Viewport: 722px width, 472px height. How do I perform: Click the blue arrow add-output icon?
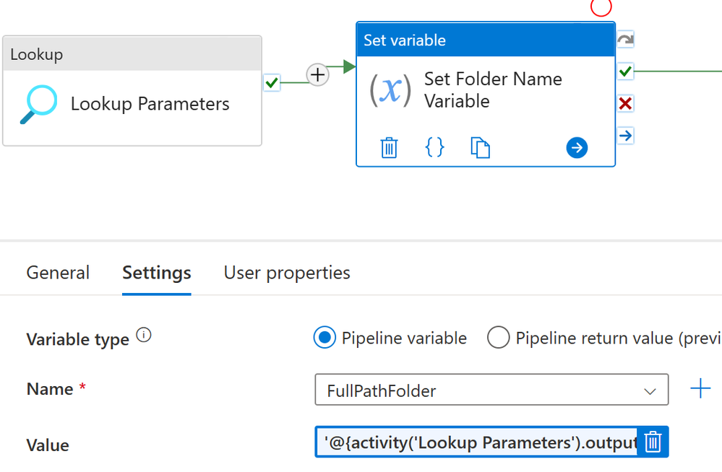tap(577, 148)
